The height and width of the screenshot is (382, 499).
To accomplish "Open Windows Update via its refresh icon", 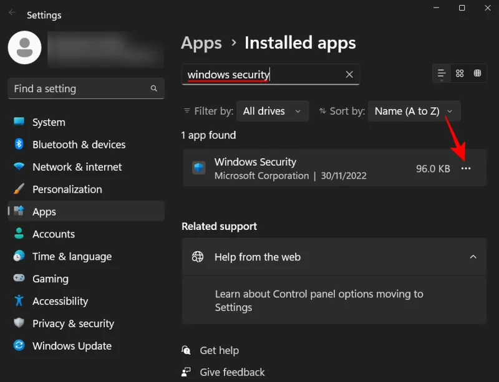I will [19, 346].
